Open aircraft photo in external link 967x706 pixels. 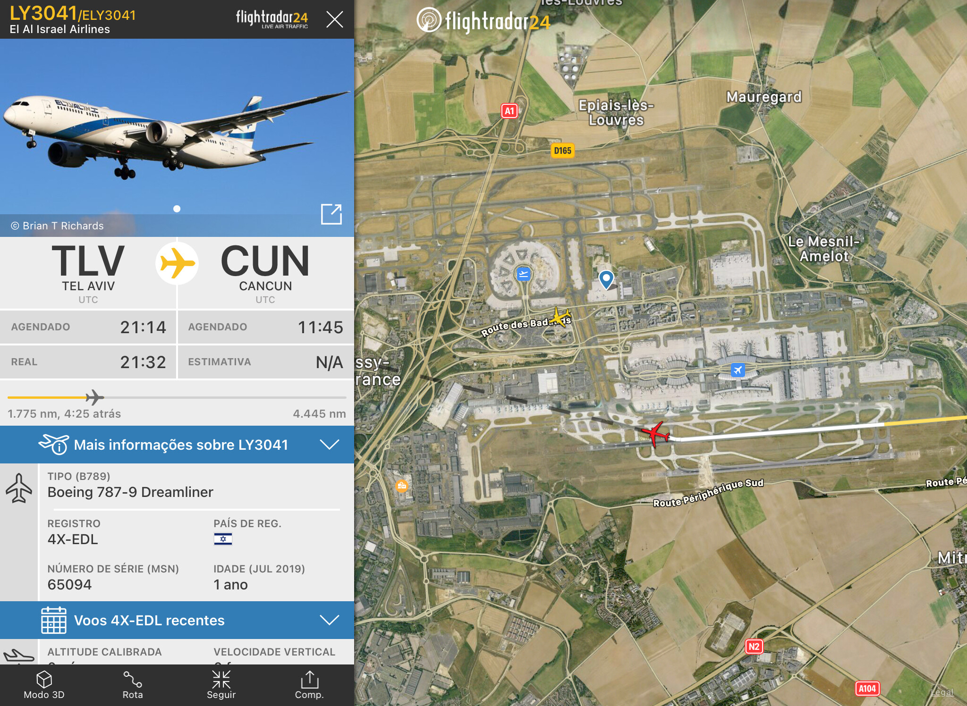(331, 214)
